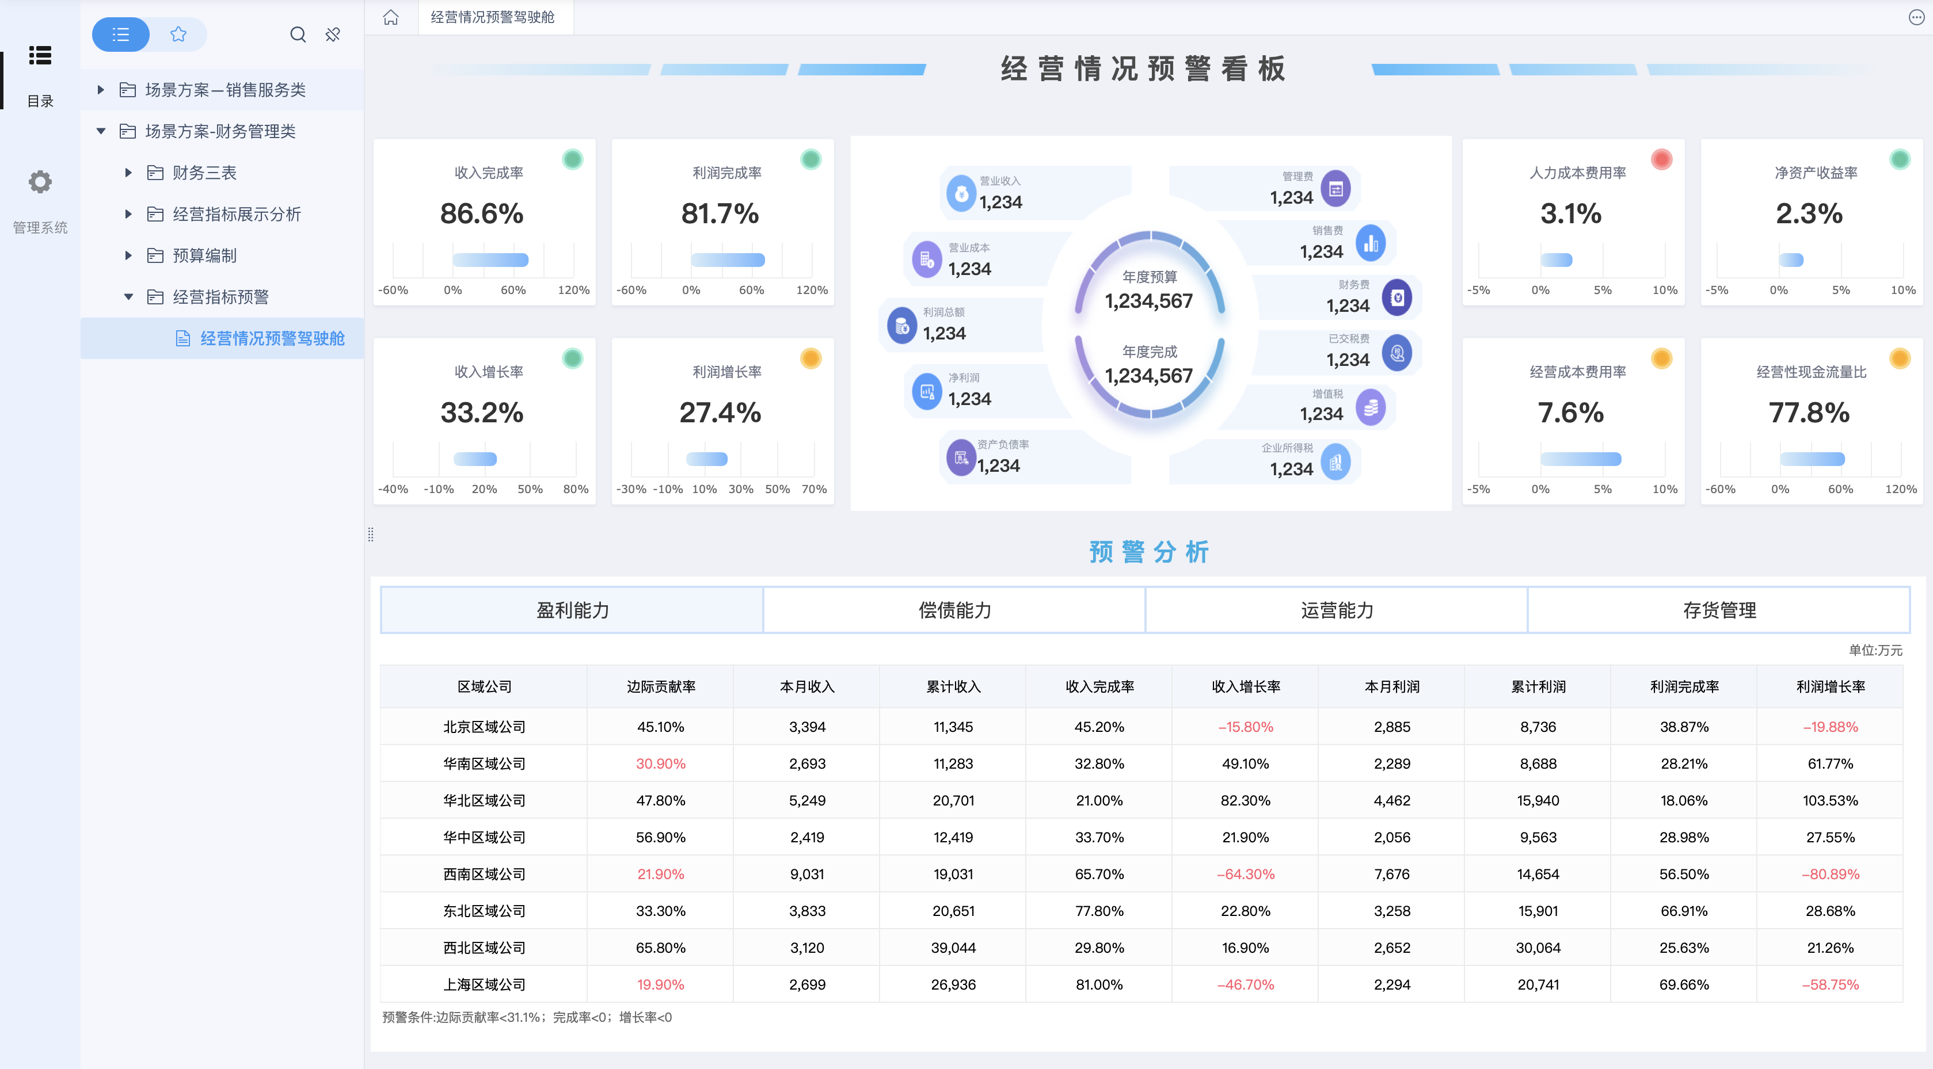
Task: Click the 销售费 bar chart icon
Action: click(1370, 243)
